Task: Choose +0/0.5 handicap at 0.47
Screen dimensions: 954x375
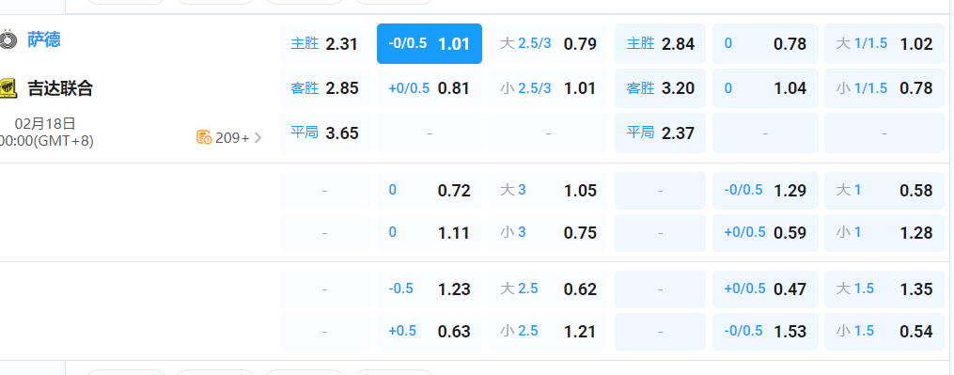Action: tap(765, 289)
